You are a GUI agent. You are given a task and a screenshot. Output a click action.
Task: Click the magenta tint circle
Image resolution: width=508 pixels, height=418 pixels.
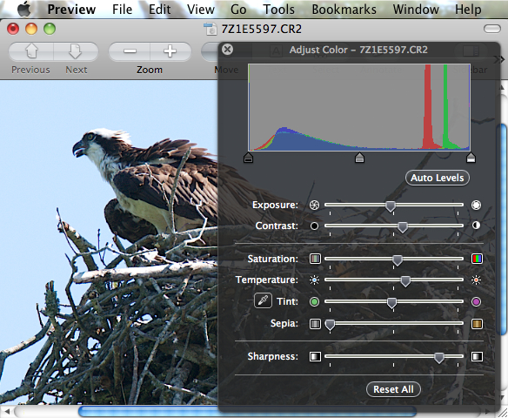coord(476,301)
